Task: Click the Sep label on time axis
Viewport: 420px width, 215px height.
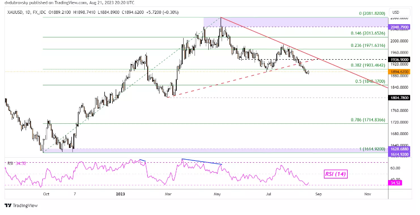Action: (319, 194)
